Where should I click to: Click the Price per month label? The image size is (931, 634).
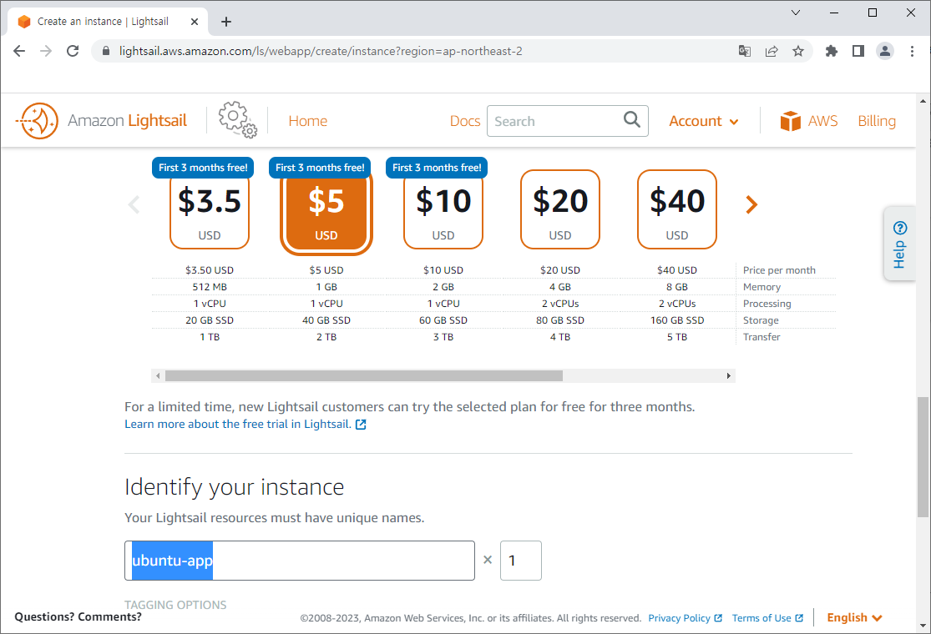(x=779, y=270)
